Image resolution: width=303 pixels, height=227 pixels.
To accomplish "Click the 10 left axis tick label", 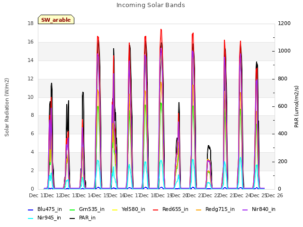I will click(x=31, y=97).
